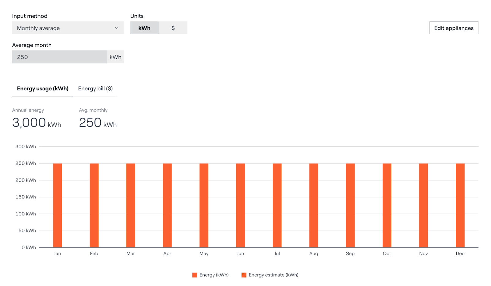Viewport: 491px width, 286px height.
Task: Click the chevron arrow in Monthly average selector
Action: click(x=117, y=28)
